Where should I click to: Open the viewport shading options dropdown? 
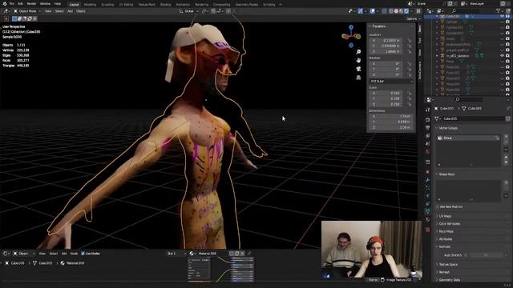(x=411, y=11)
